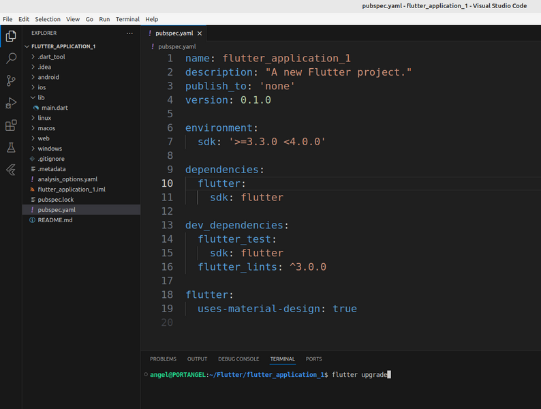This screenshot has width=541, height=409.
Task: Open pubspec.lock in the explorer
Action: [56, 200]
